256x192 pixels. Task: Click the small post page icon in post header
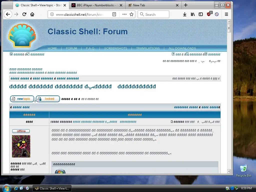tap(172, 122)
